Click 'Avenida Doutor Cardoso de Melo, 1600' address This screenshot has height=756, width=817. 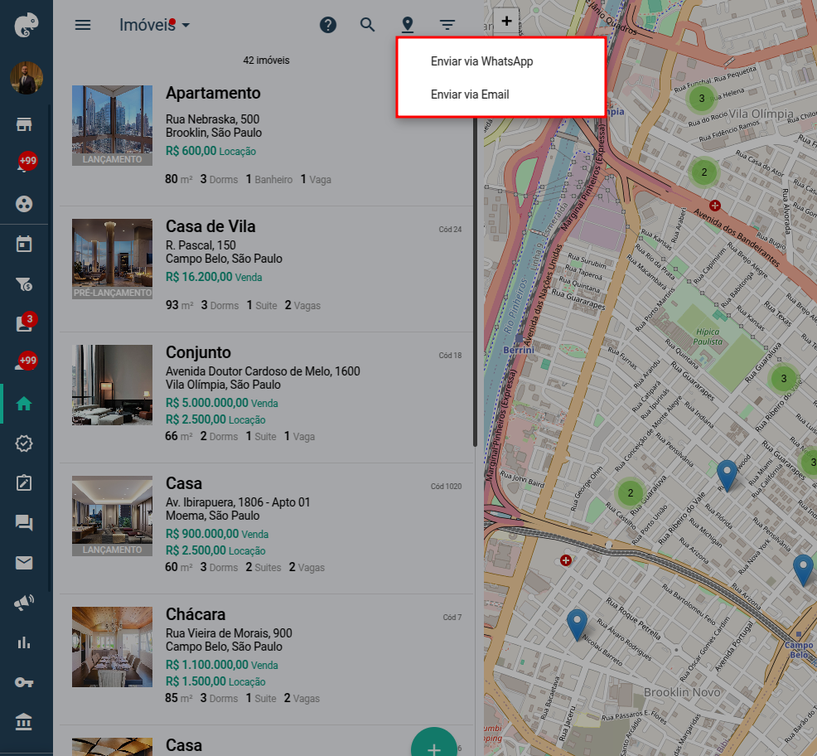(x=263, y=371)
